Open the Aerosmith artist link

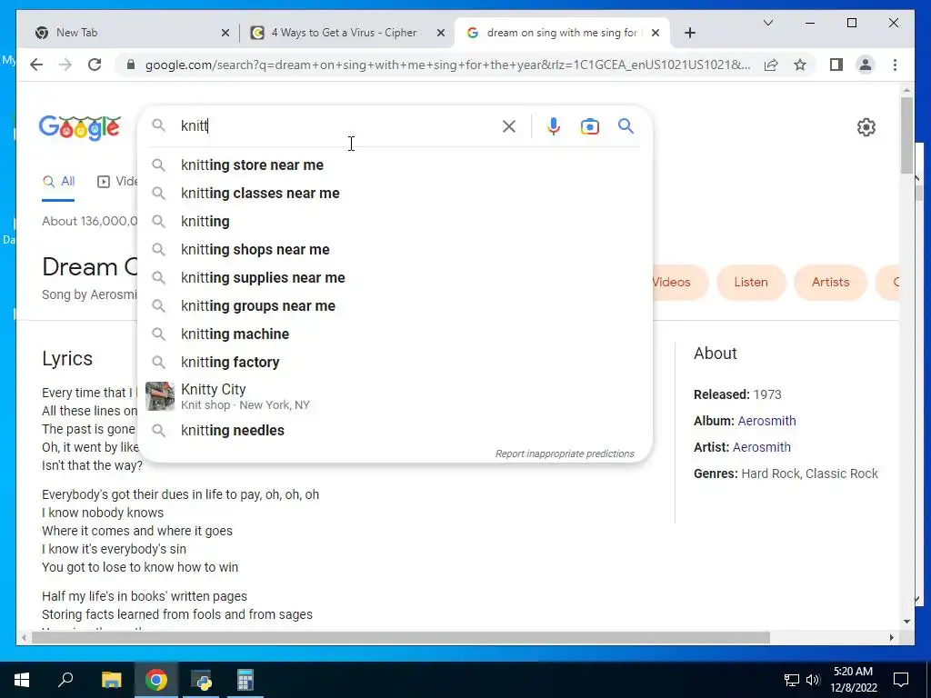click(762, 447)
